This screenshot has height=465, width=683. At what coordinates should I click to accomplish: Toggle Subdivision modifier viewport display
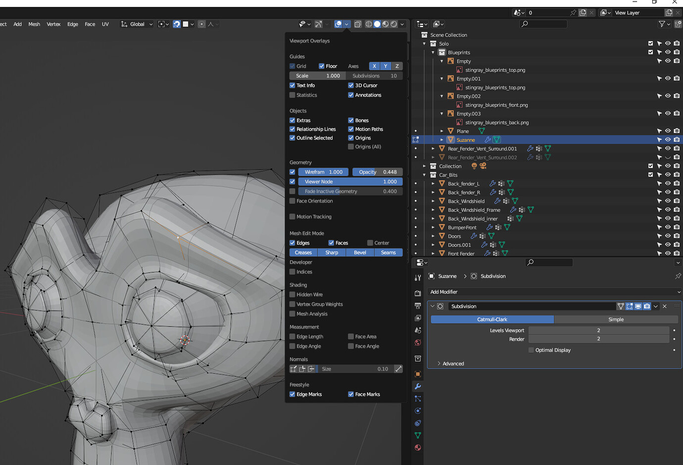(638, 306)
